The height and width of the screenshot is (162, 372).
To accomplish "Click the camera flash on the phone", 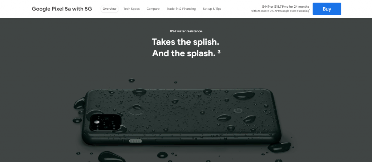I will (97, 122).
